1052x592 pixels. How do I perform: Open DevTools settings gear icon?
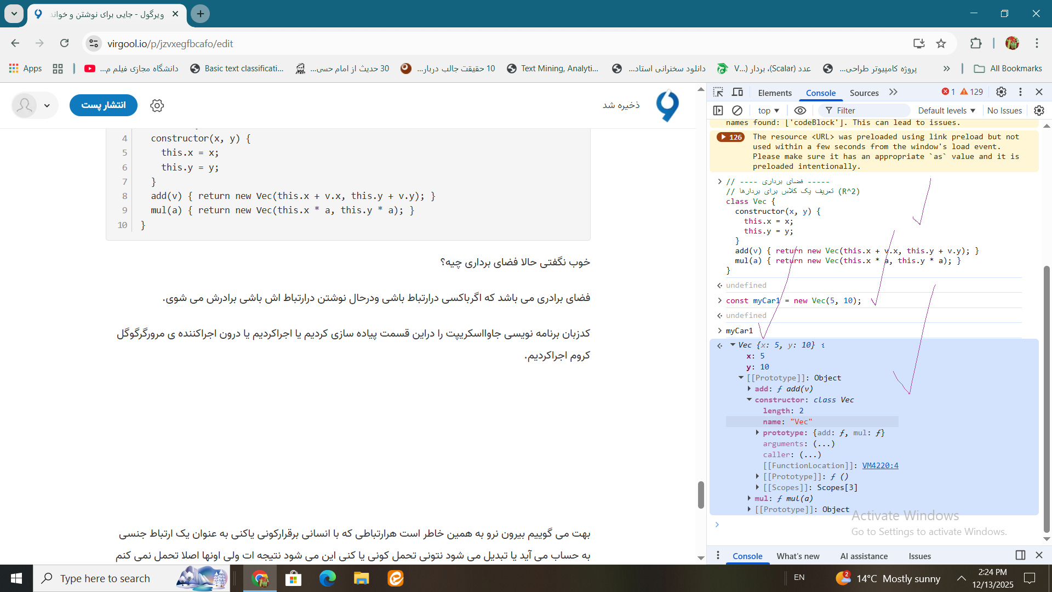[x=1001, y=92]
